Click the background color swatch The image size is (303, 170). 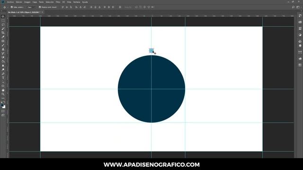(x=4, y=107)
